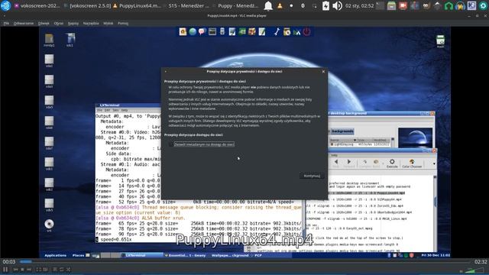Viewport: 489px width, 275px height.
Task: Stop playback in VLC
Action: point(22,270)
